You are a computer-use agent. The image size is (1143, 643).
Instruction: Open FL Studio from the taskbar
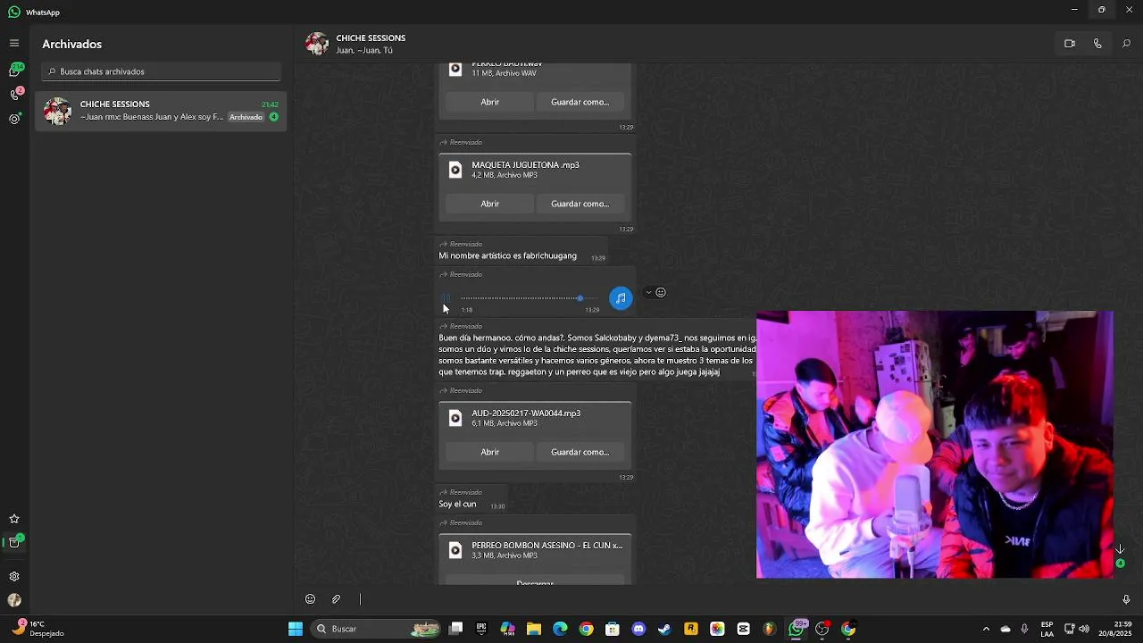pos(769,629)
